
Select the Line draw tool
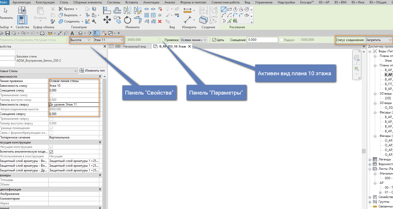[x=224, y=9]
